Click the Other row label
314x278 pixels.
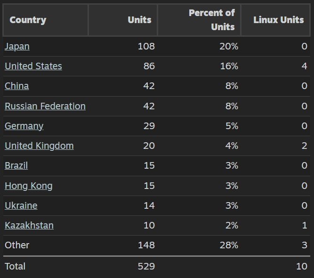point(17,245)
